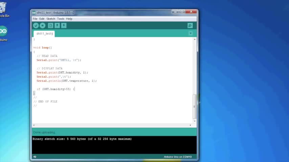Click the 'Done uploading.' status message

[44, 132]
